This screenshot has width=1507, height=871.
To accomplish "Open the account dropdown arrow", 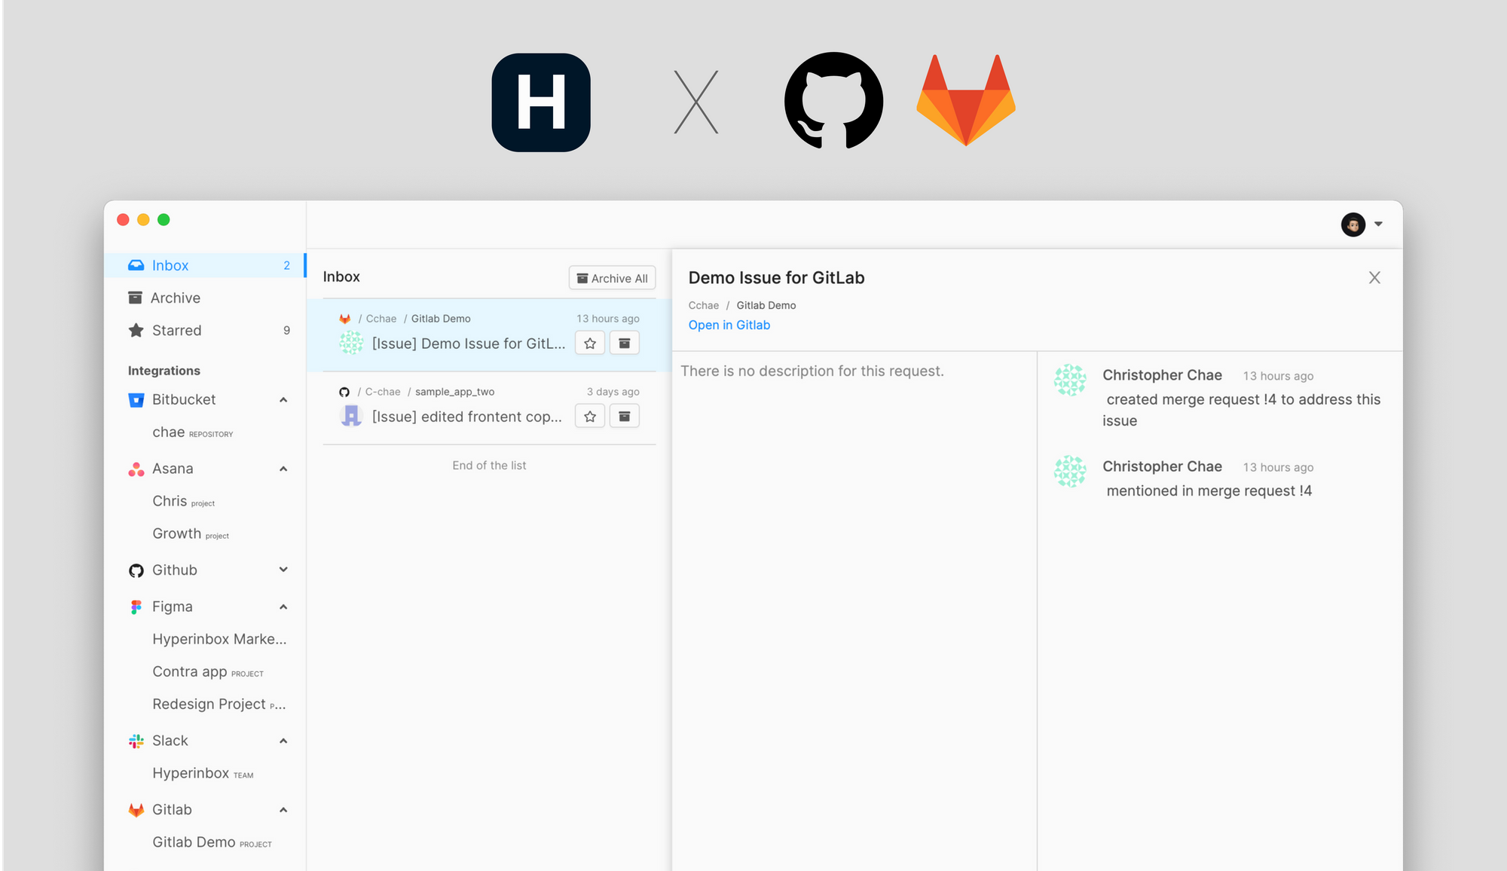I will 1378,224.
